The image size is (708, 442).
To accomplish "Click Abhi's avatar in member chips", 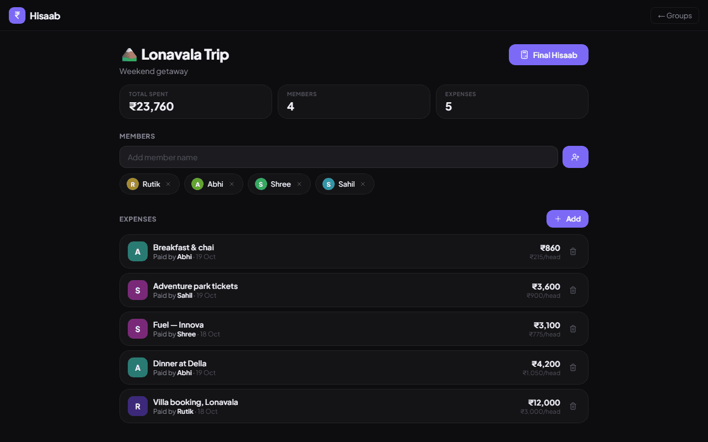I will [197, 184].
